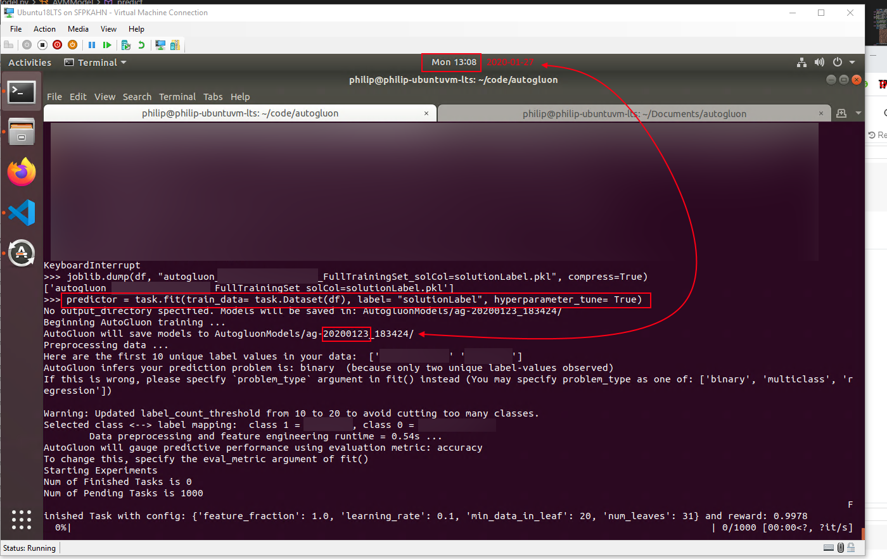
Task: Open the clock showing Mon 13:08
Action: pyautogui.click(x=454, y=62)
